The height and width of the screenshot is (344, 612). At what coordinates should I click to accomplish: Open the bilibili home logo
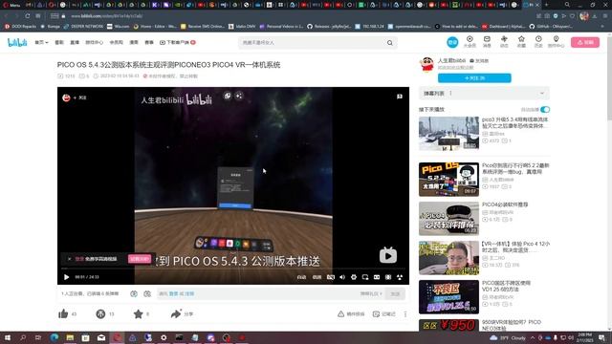point(17,42)
